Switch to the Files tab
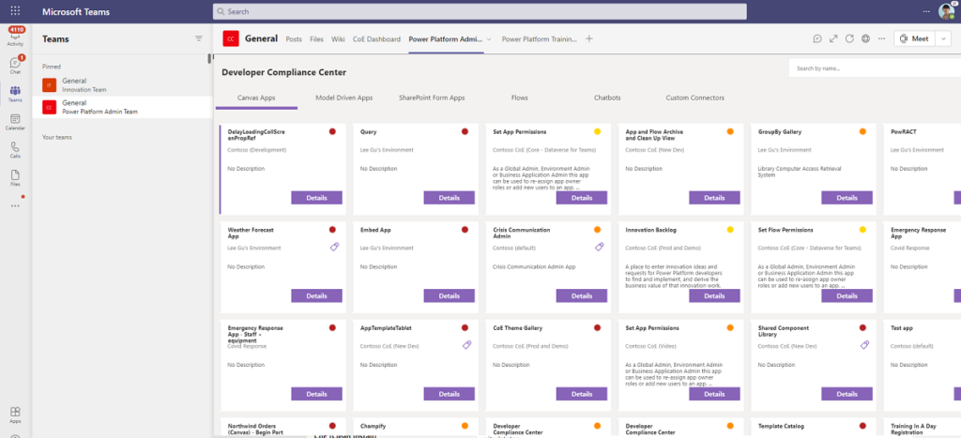 coord(316,38)
